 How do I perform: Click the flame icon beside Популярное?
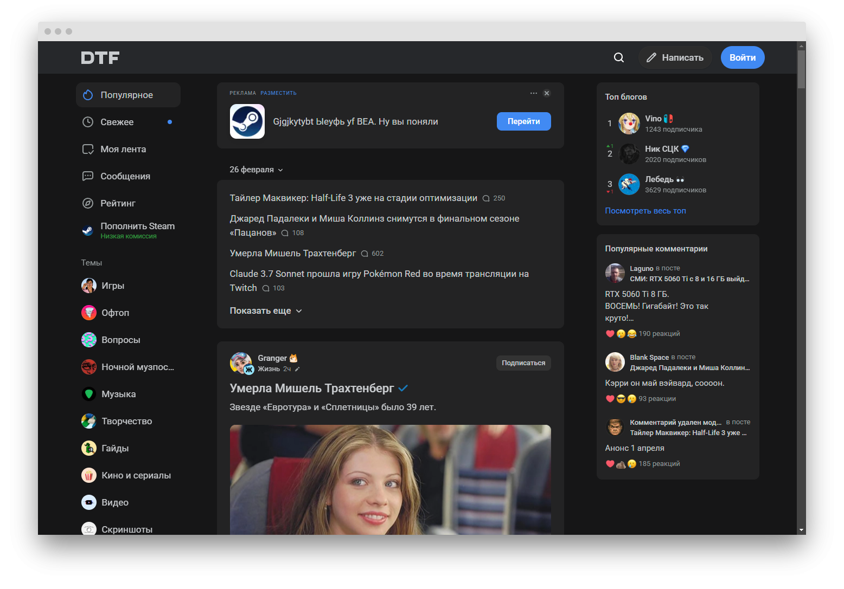(x=88, y=95)
